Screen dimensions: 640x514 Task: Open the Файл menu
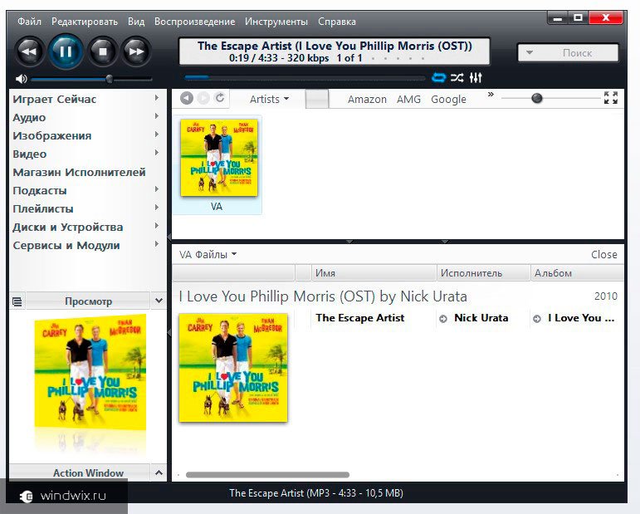pyautogui.click(x=29, y=22)
